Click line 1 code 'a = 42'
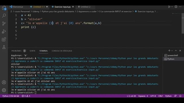 (x=26, y=15)
